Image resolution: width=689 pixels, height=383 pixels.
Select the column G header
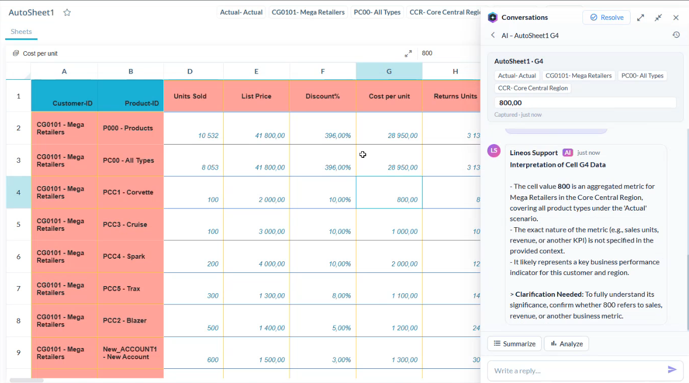(x=389, y=72)
